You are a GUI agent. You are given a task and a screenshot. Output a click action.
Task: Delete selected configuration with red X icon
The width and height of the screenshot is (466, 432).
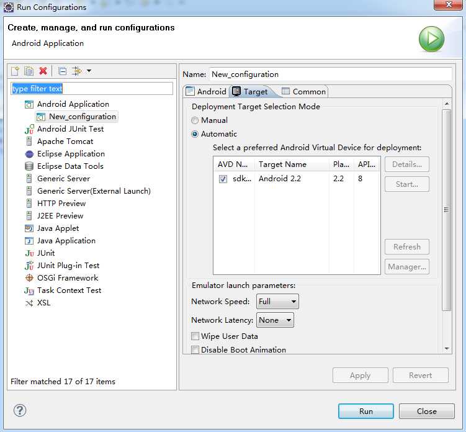[43, 71]
